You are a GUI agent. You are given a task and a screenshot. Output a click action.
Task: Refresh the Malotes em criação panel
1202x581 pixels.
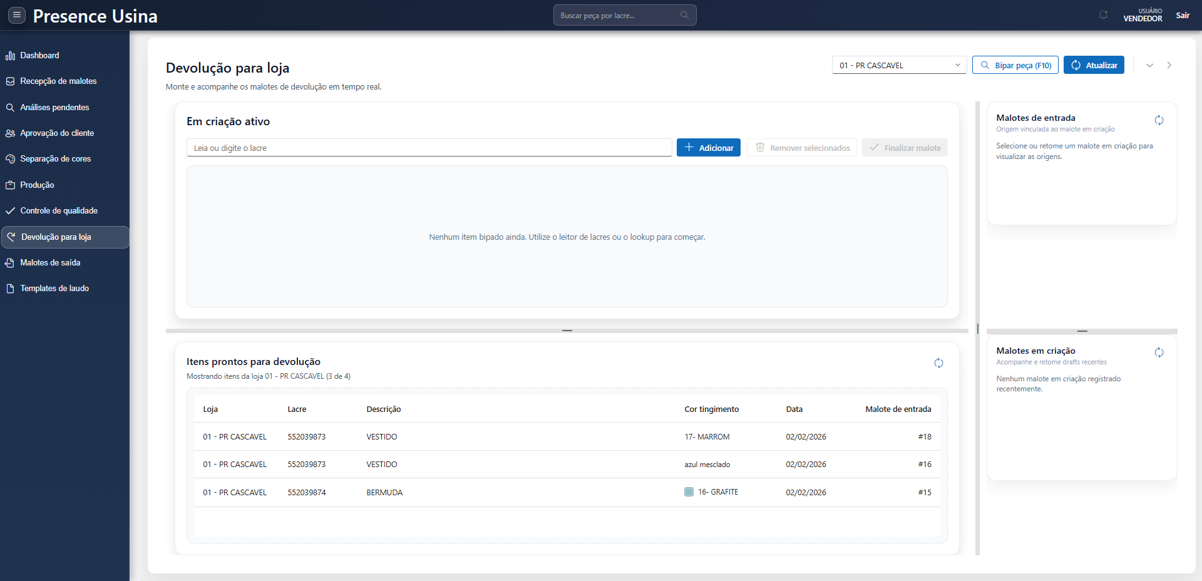(x=1159, y=352)
